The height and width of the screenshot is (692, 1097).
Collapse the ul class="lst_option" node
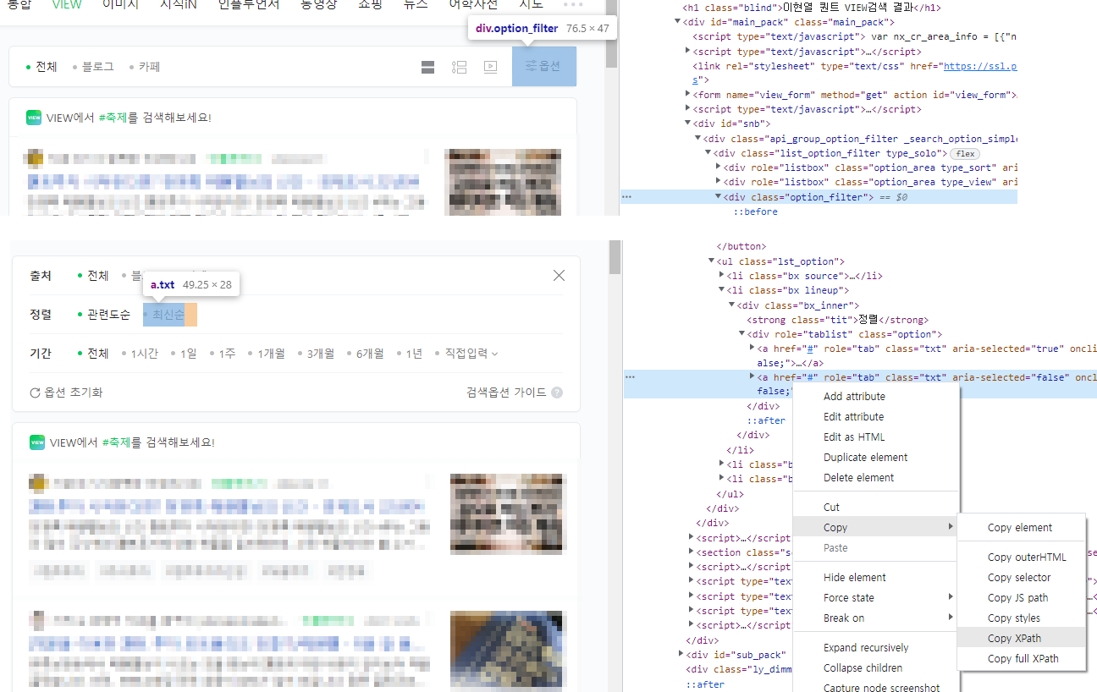(712, 261)
